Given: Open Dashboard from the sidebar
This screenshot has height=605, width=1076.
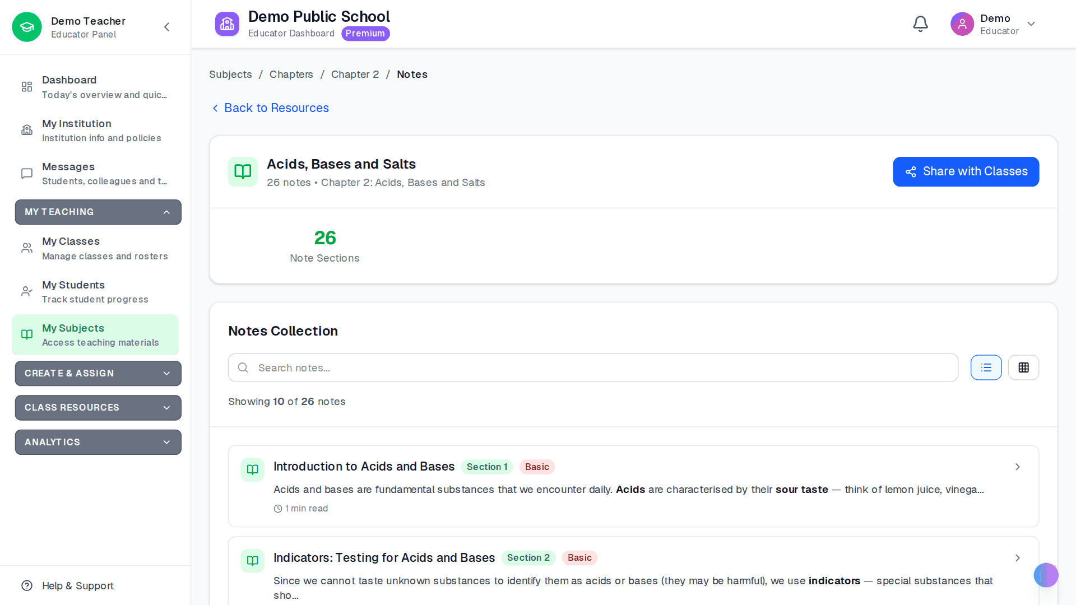Looking at the screenshot, I should (95, 87).
